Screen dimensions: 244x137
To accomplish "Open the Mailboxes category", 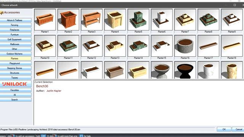I will pyautogui.click(x=16, y=44).
